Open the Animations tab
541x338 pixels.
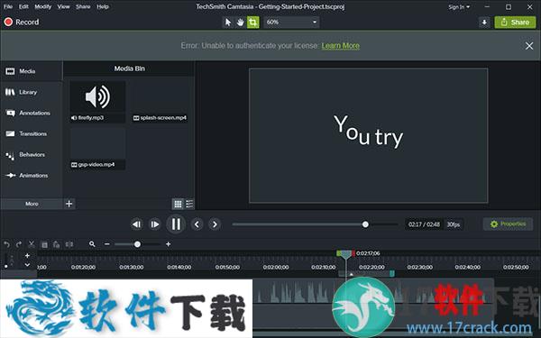(x=32, y=175)
